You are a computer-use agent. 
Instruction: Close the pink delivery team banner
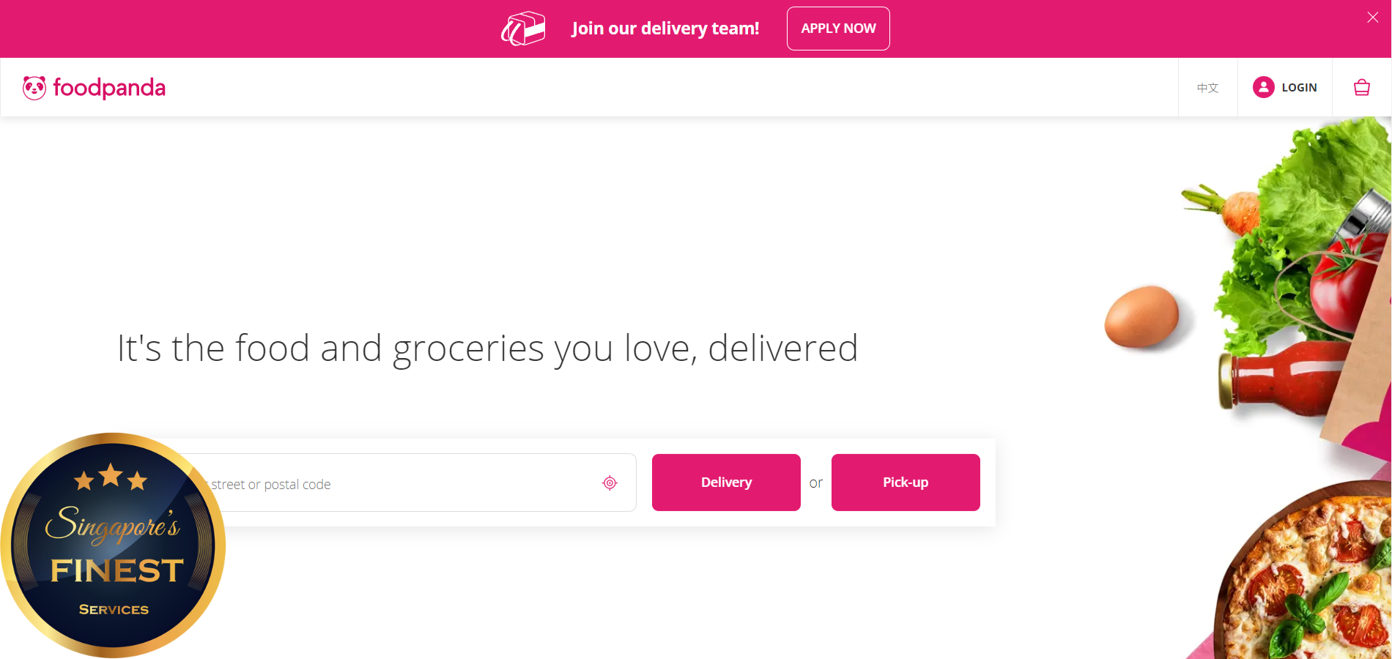click(1372, 18)
